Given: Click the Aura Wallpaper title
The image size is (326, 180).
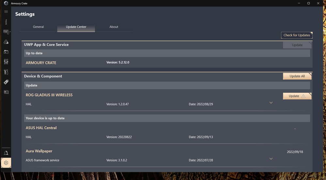Looking at the screenshot, I should [x=39, y=151].
